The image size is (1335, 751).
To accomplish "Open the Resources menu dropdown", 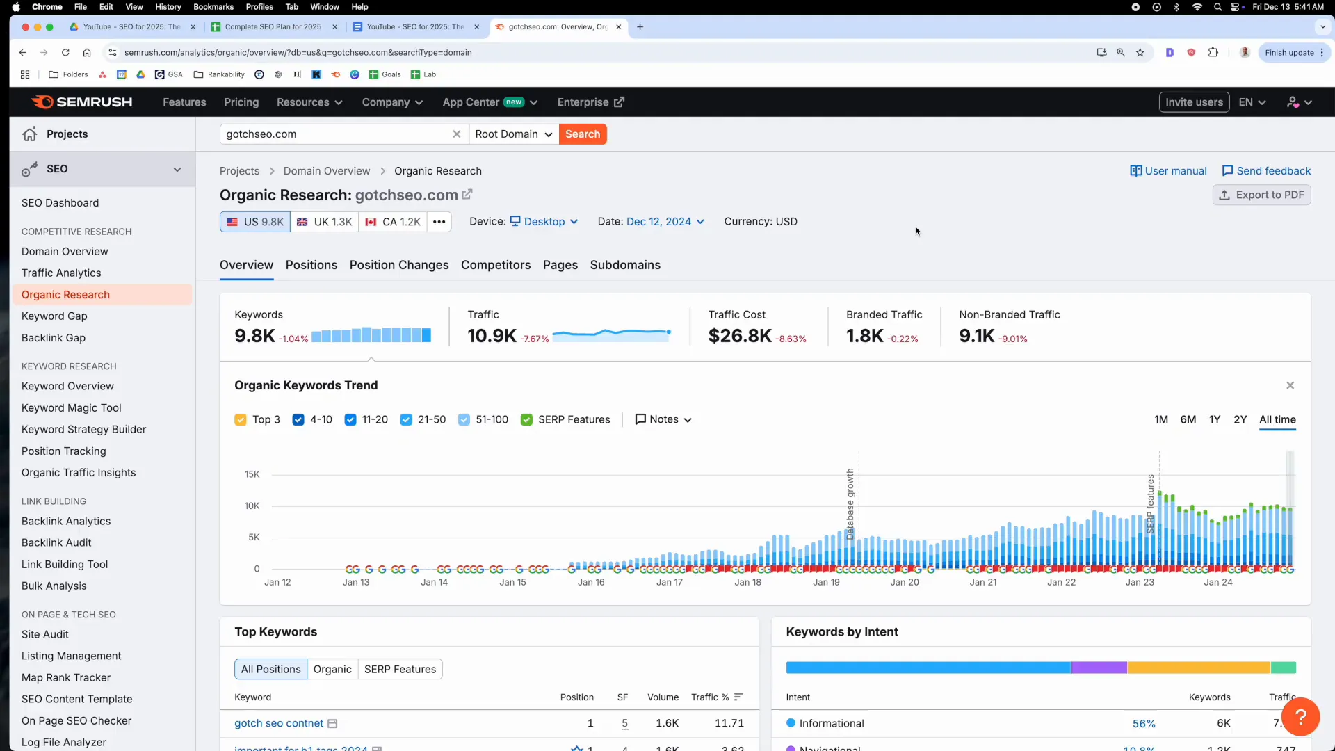I will click(x=309, y=102).
